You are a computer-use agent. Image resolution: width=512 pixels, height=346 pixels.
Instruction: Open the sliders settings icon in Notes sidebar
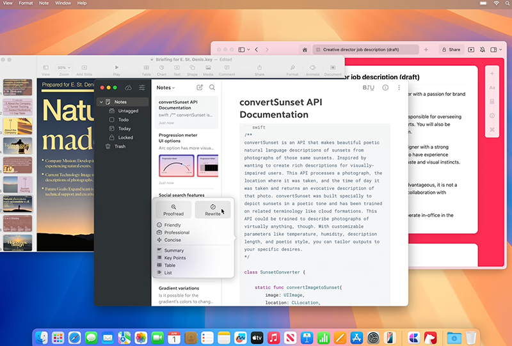click(x=141, y=88)
